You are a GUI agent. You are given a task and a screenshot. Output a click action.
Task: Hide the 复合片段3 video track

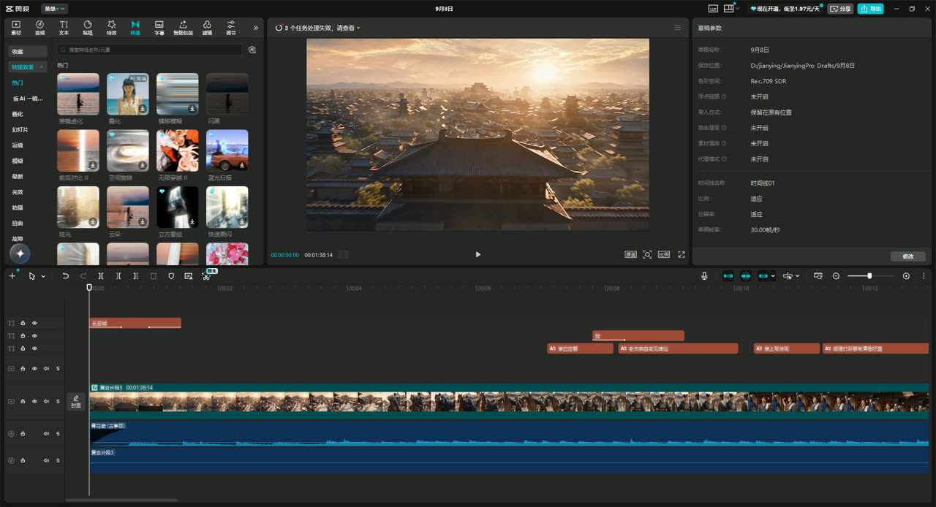click(x=34, y=401)
